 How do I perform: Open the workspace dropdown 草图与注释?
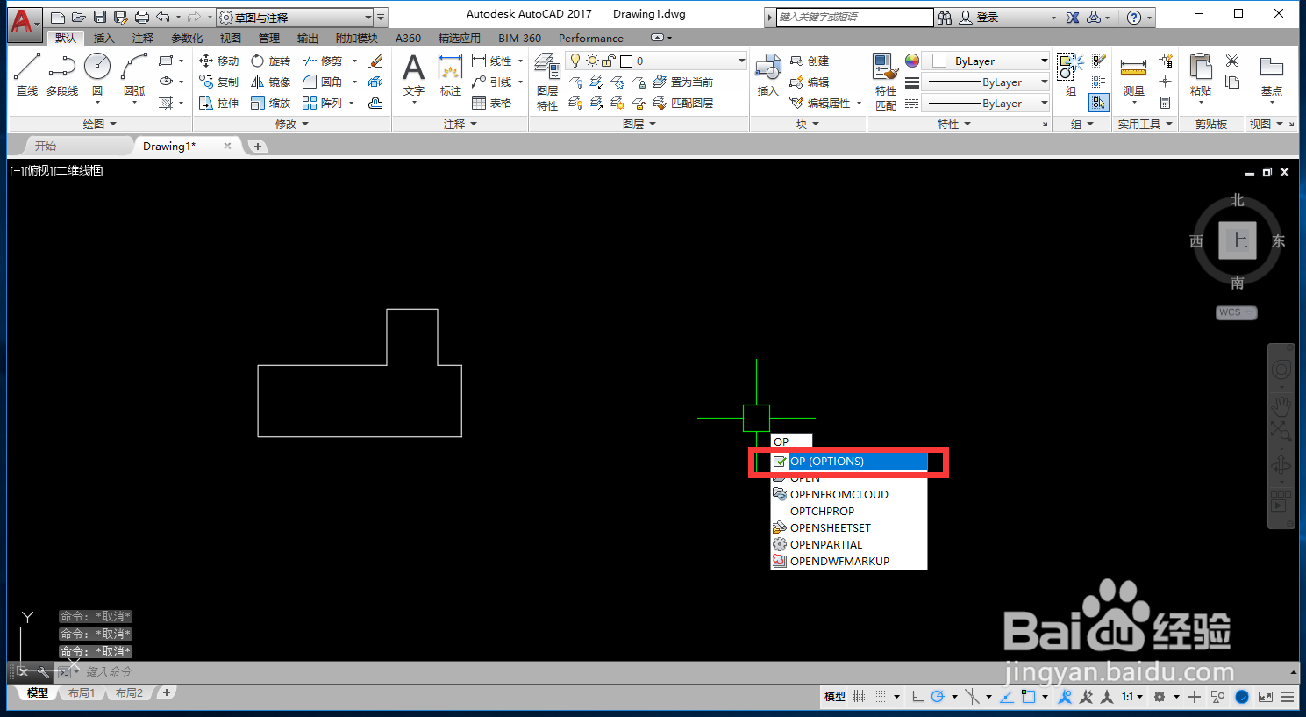coord(295,17)
